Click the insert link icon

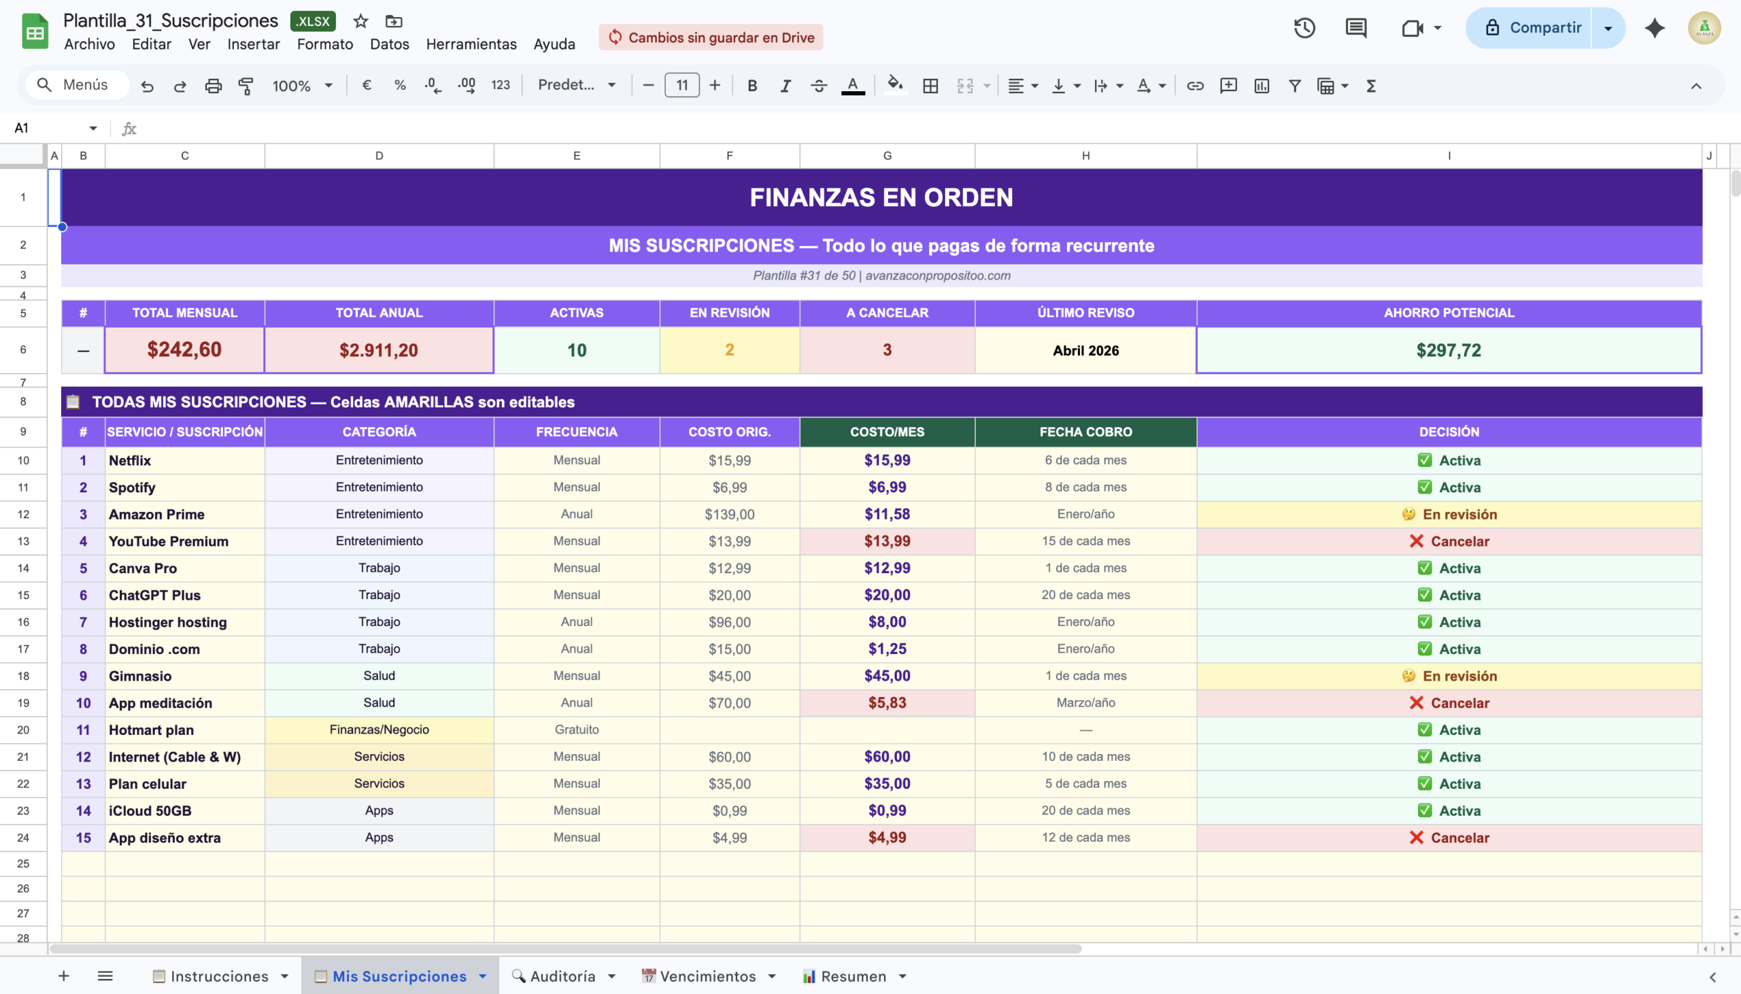coord(1195,86)
